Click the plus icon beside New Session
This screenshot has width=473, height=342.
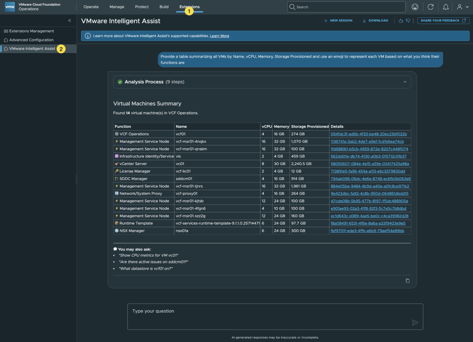pos(326,20)
